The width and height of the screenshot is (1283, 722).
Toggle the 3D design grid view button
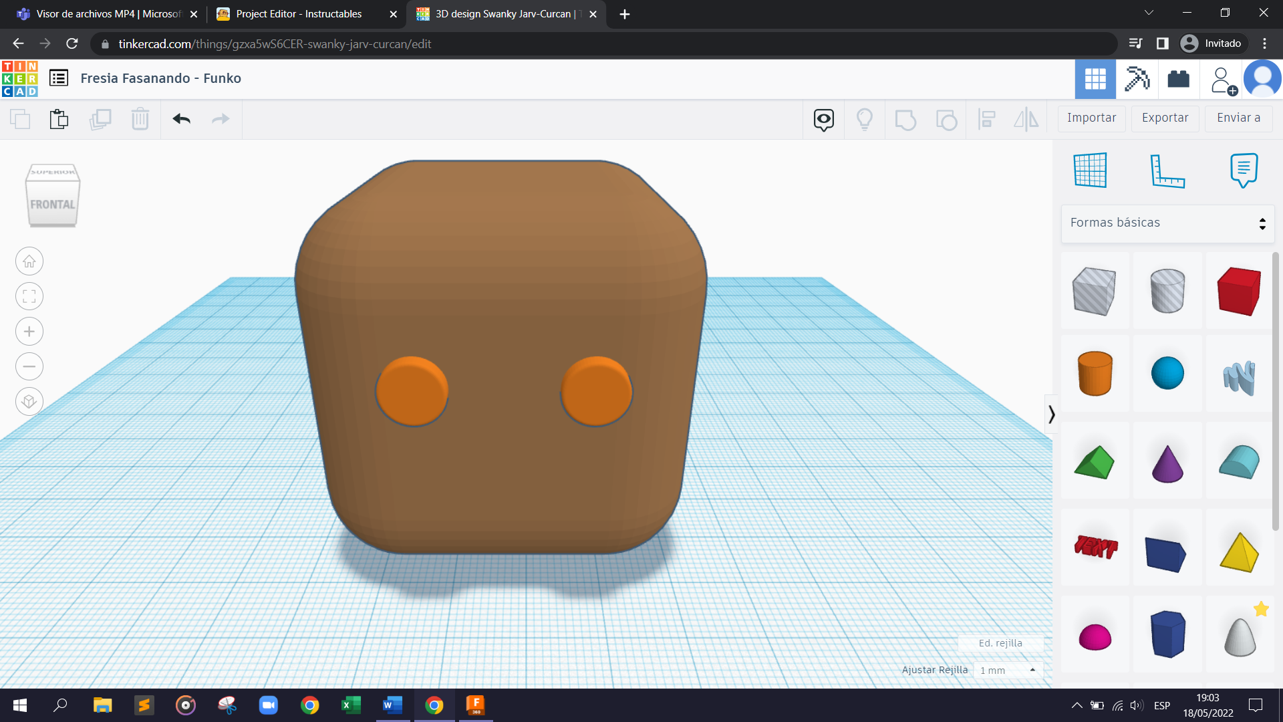(1095, 79)
